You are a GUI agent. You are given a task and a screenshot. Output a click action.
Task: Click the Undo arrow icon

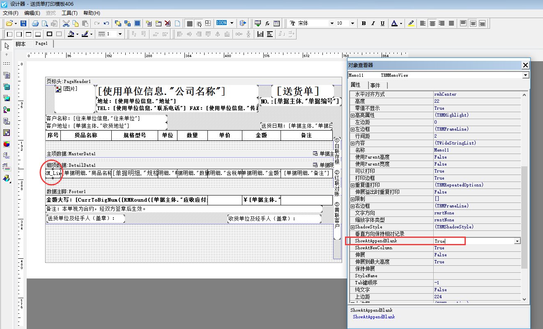point(106,23)
